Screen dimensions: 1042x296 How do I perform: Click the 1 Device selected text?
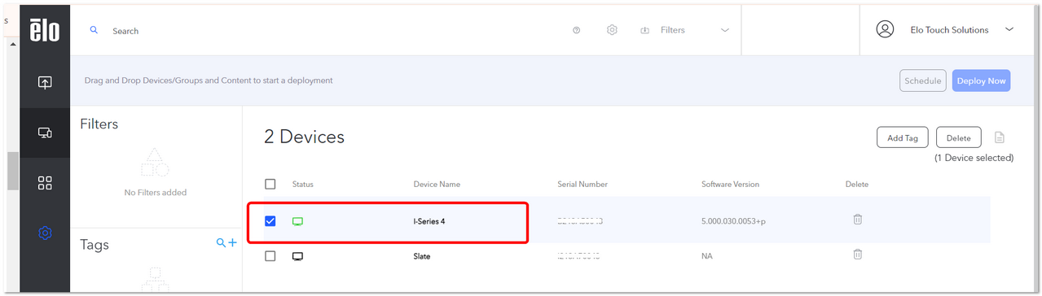[974, 158]
